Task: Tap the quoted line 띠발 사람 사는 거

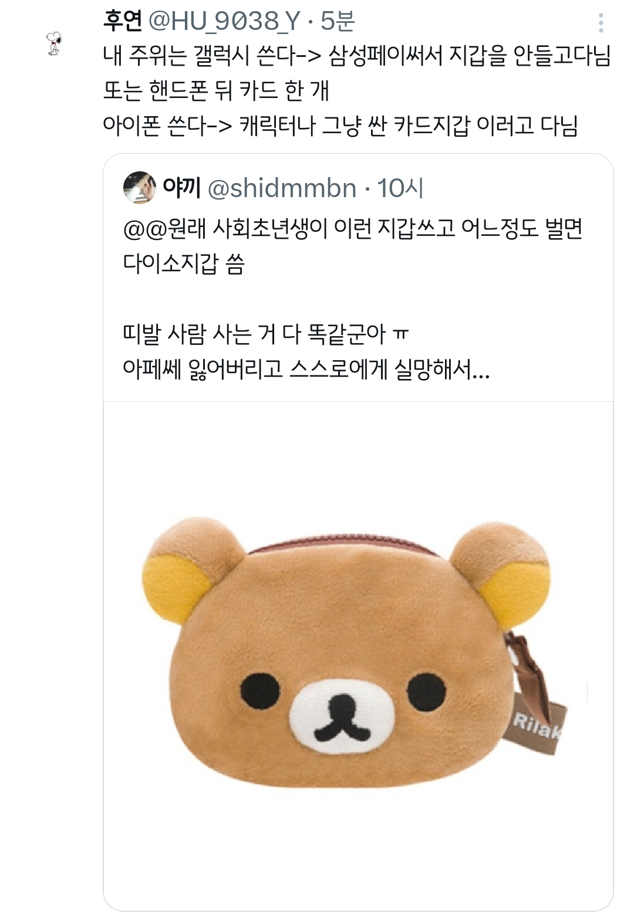Action: pos(266,334)
